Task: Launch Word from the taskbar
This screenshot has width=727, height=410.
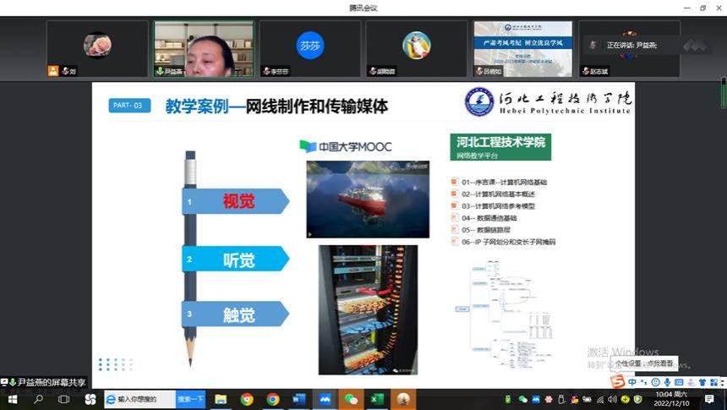Action: coord(298,399)
